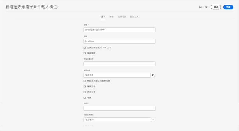The width and height of the screenshot is (239, 131).
Task: Open the help icon in header
Action: click(x=200, y=7)
